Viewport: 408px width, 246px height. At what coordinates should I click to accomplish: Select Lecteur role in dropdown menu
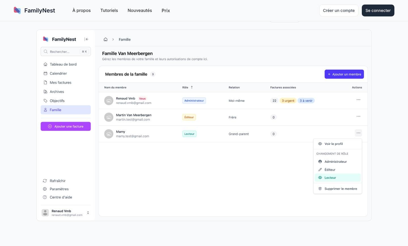338,178
